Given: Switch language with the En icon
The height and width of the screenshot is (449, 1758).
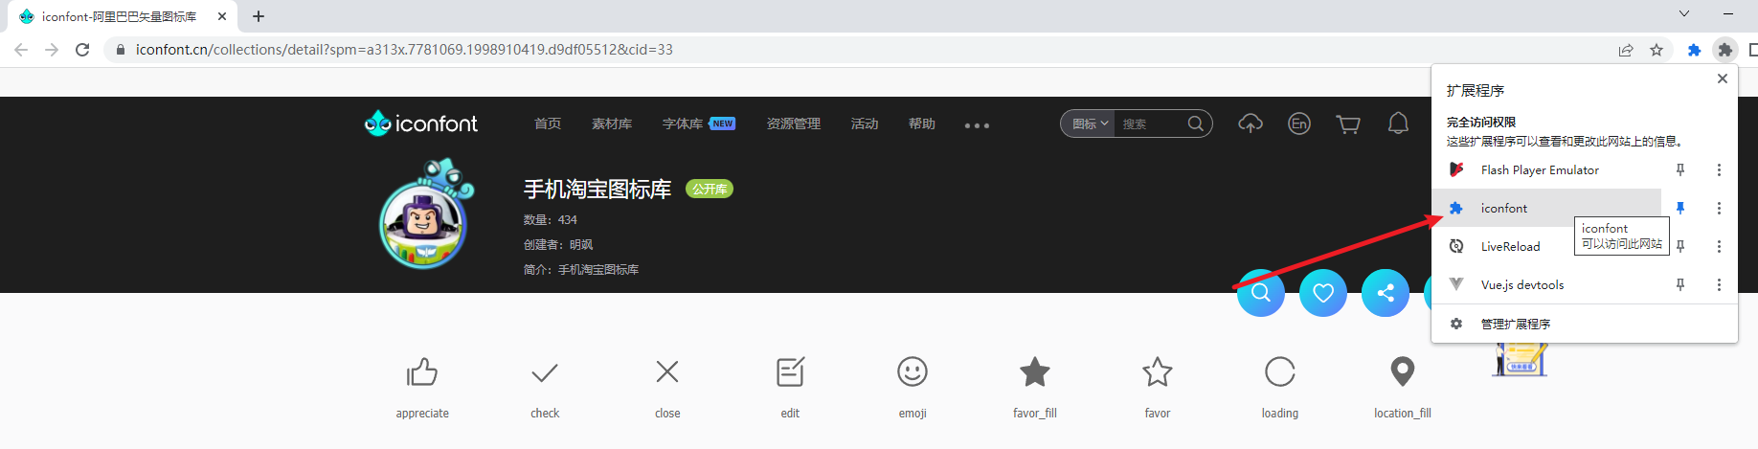Looking at the screenshot, I should coord(1299,123).
